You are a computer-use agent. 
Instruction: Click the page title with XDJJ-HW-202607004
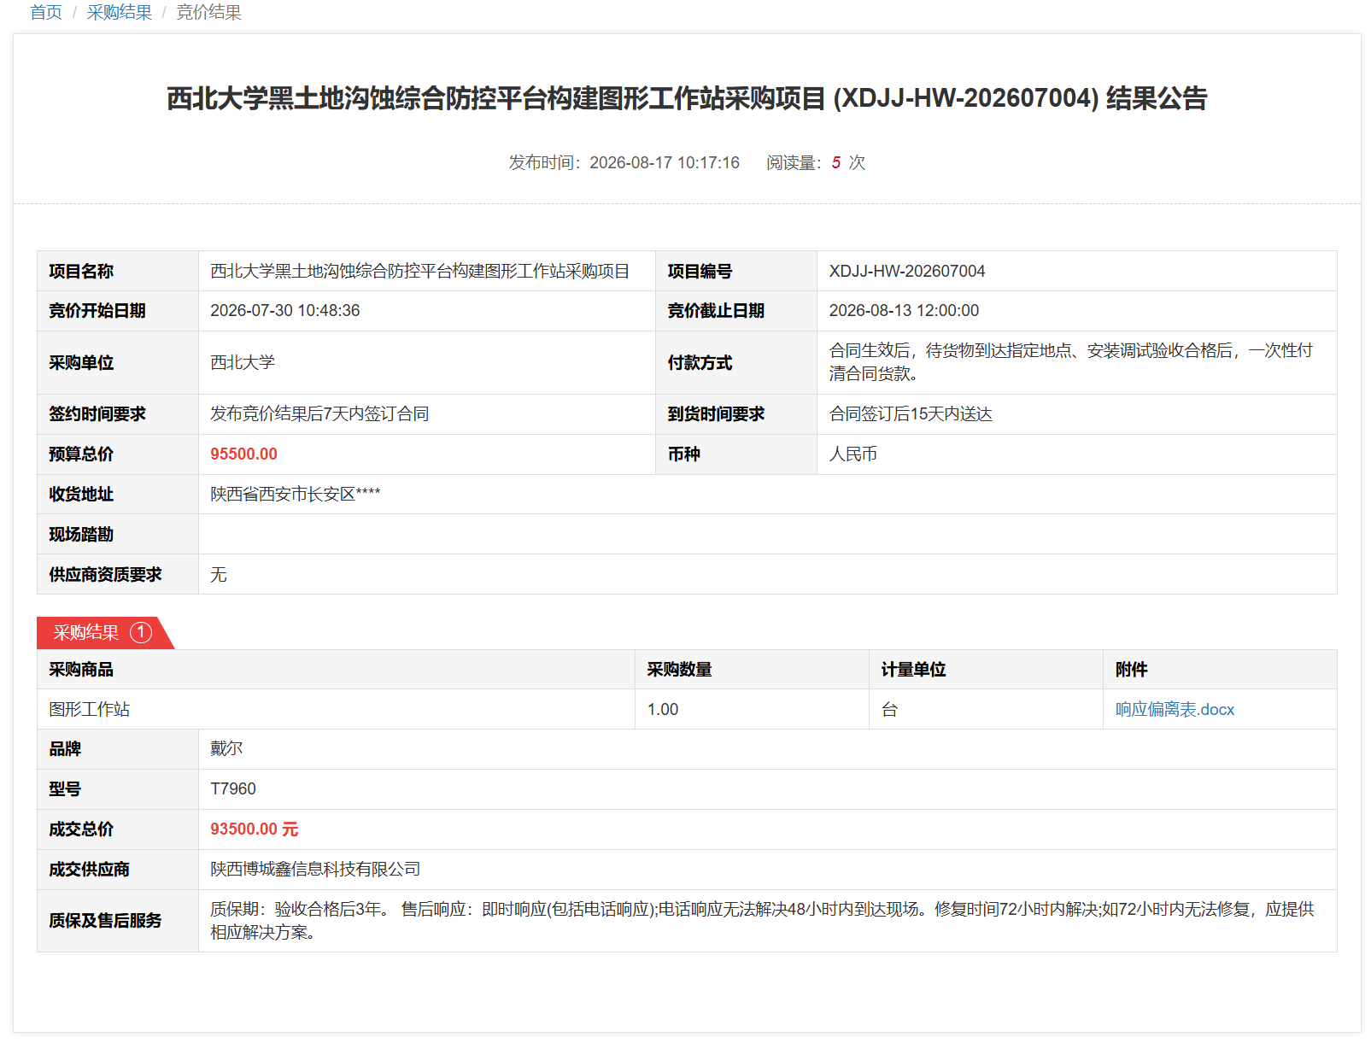(687, 98)
